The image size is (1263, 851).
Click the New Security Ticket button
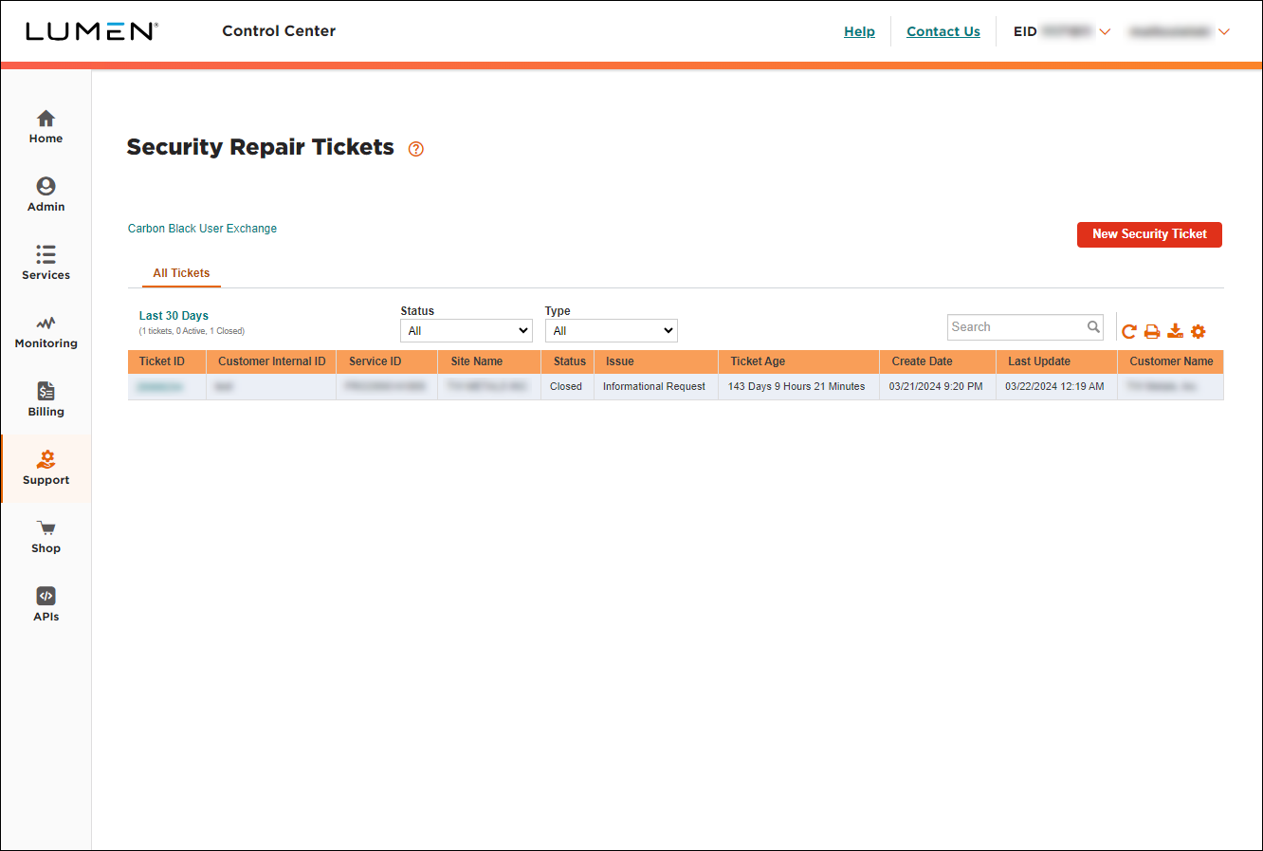pyautogui.click(x=1149, y=234)
